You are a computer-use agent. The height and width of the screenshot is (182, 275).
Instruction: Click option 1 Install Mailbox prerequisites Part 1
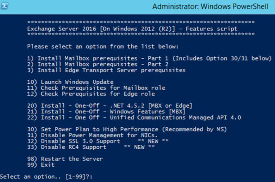(x=149, y=58)
